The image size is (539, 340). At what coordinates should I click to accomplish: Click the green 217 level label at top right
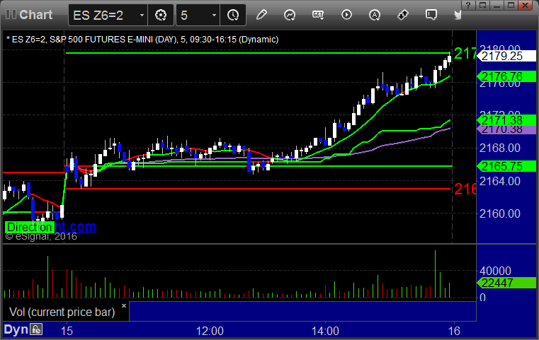(465, 53)
